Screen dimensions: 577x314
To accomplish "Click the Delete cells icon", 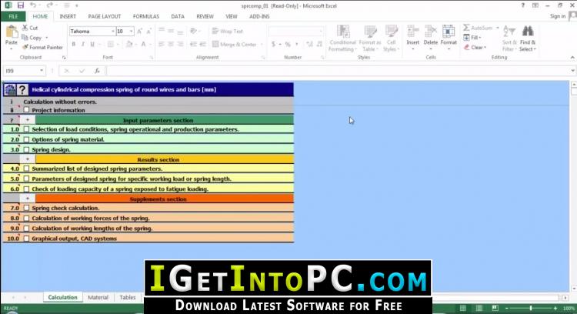I will point(431,32).
